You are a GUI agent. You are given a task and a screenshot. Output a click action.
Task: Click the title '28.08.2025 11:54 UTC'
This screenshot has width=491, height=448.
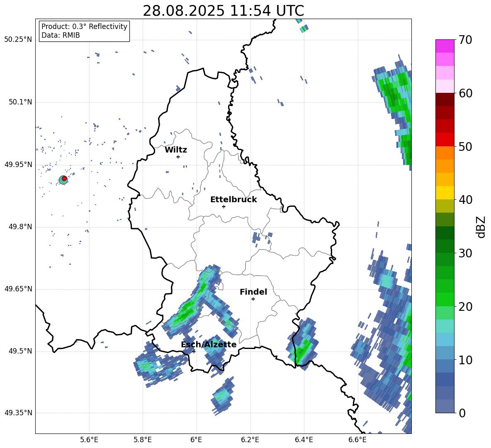coord(223,11)
